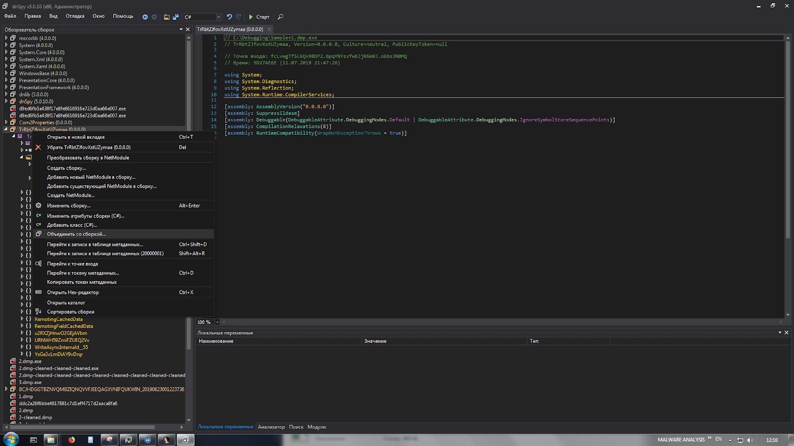Screen dimensions: 794x446
Task: Click the red X remove assembly icon
Action: (38, 147)
